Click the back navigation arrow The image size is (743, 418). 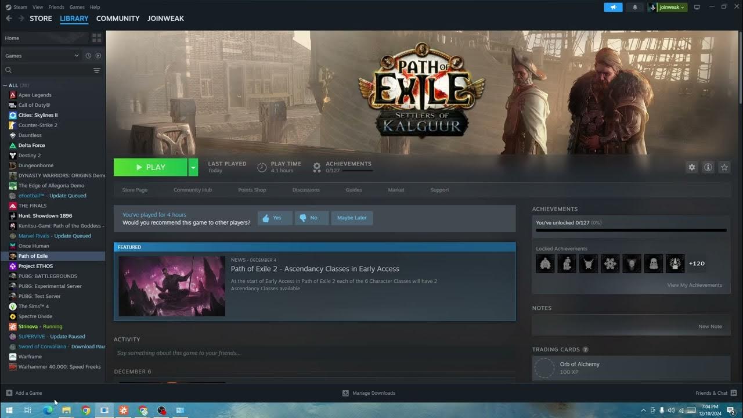9,19
